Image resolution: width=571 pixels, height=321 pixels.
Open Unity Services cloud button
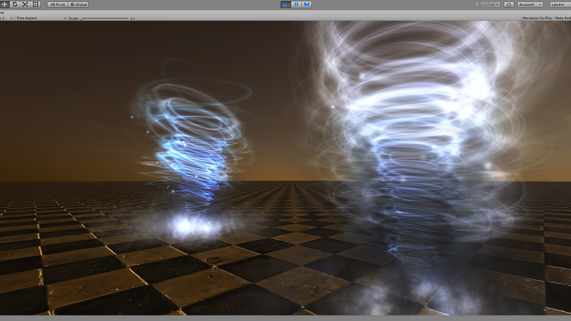(x=509, y=5)
